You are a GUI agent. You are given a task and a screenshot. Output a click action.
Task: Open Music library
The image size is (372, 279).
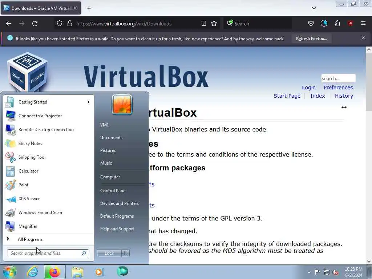(106, 163)
